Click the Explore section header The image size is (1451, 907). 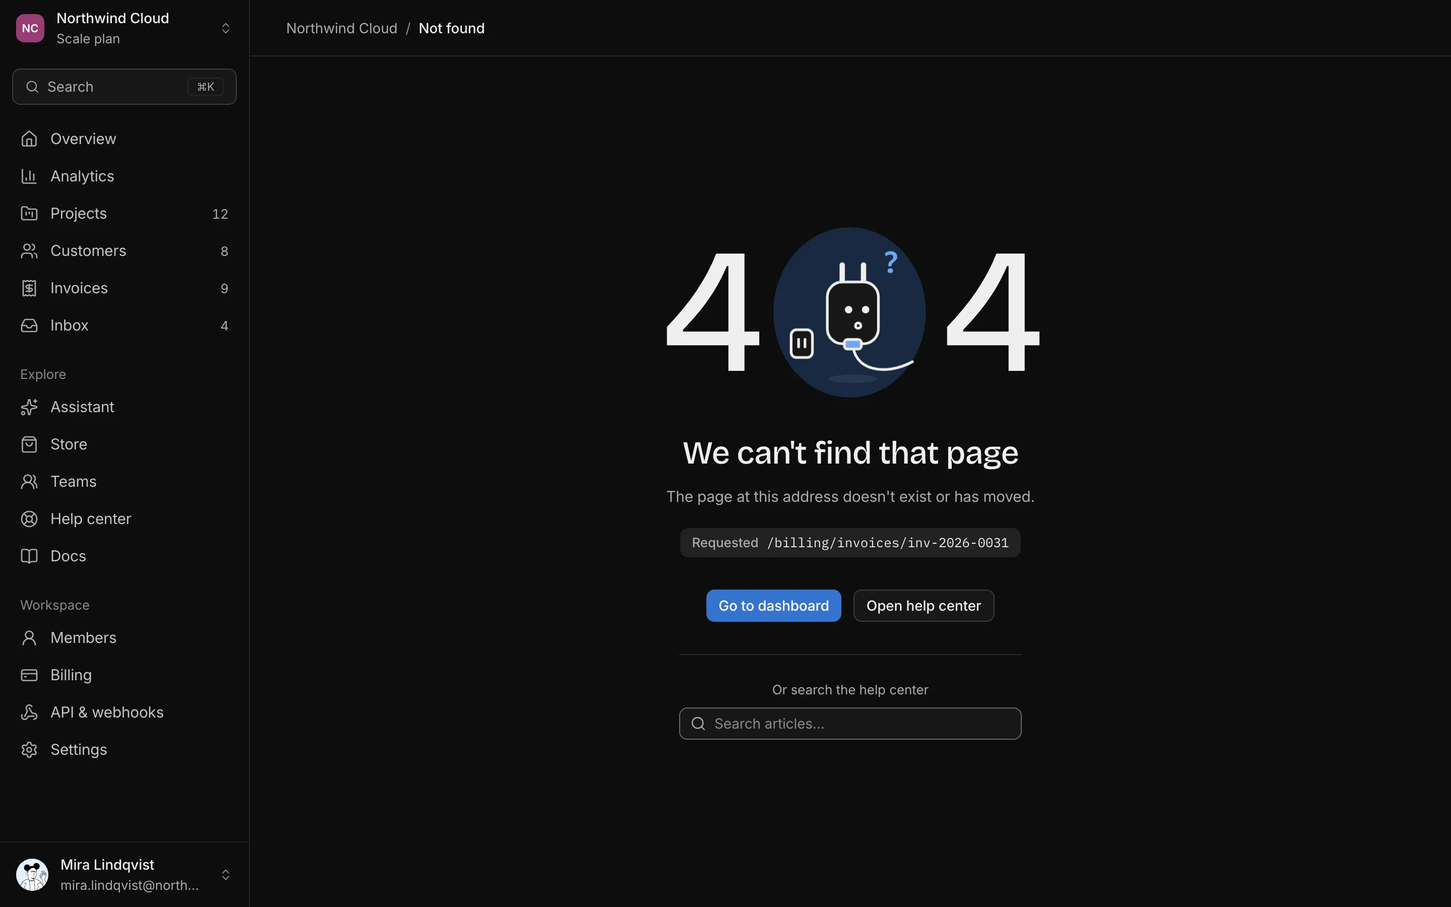(x=43, y=374)
